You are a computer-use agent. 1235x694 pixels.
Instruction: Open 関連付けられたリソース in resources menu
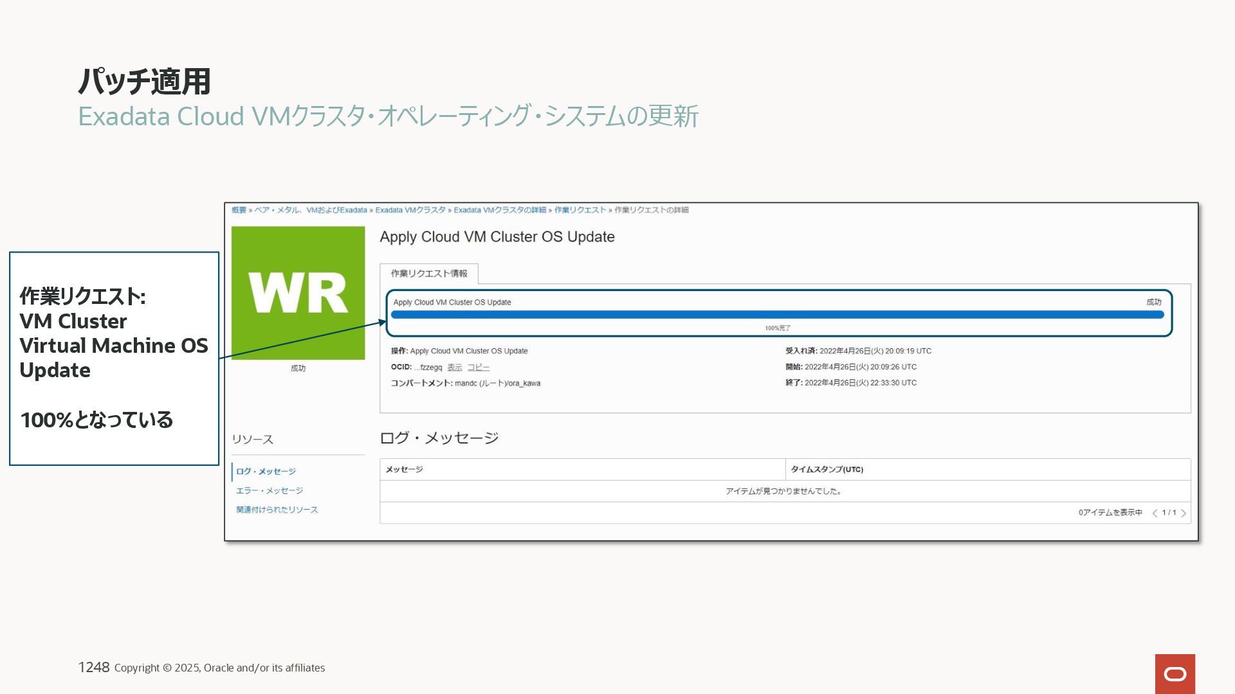click(277, 510)
